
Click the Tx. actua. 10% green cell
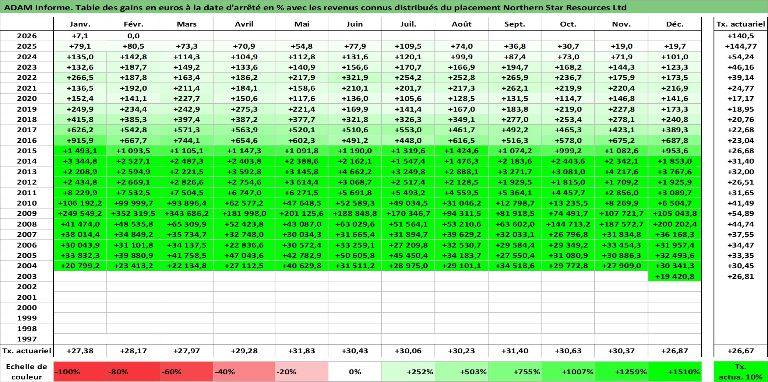pos(741,372)
